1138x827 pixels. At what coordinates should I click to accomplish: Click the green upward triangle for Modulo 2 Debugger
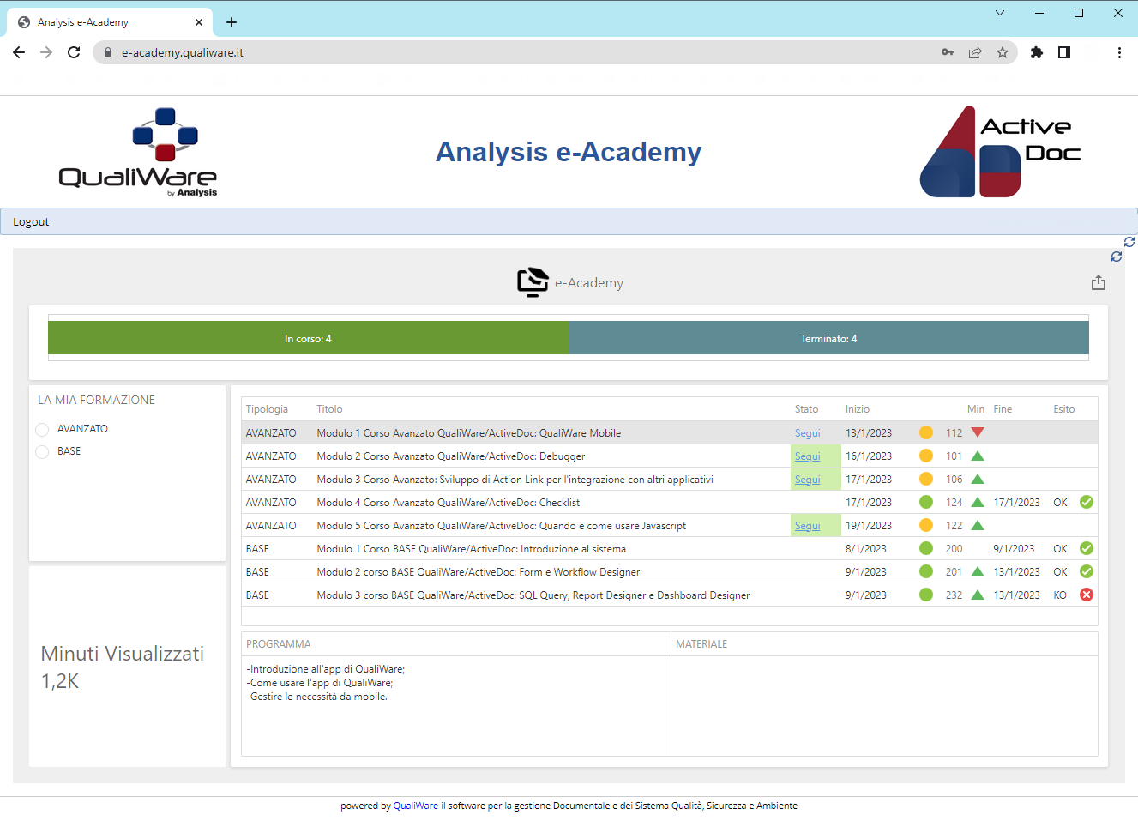[x=977, y=456]
